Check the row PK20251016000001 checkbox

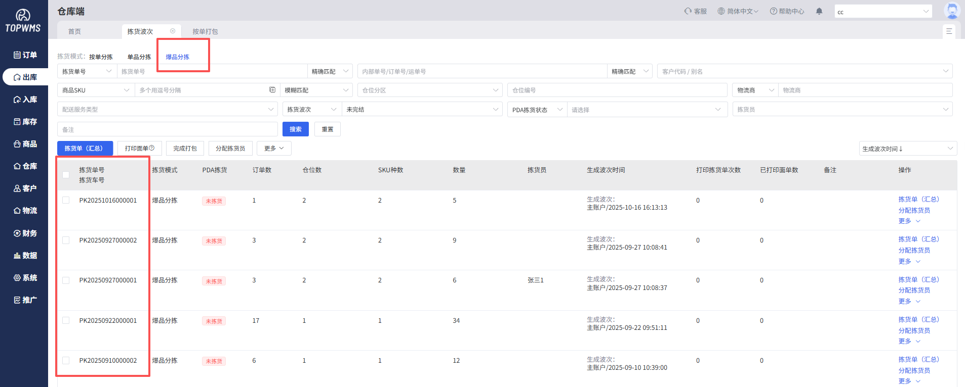[66, 201]
